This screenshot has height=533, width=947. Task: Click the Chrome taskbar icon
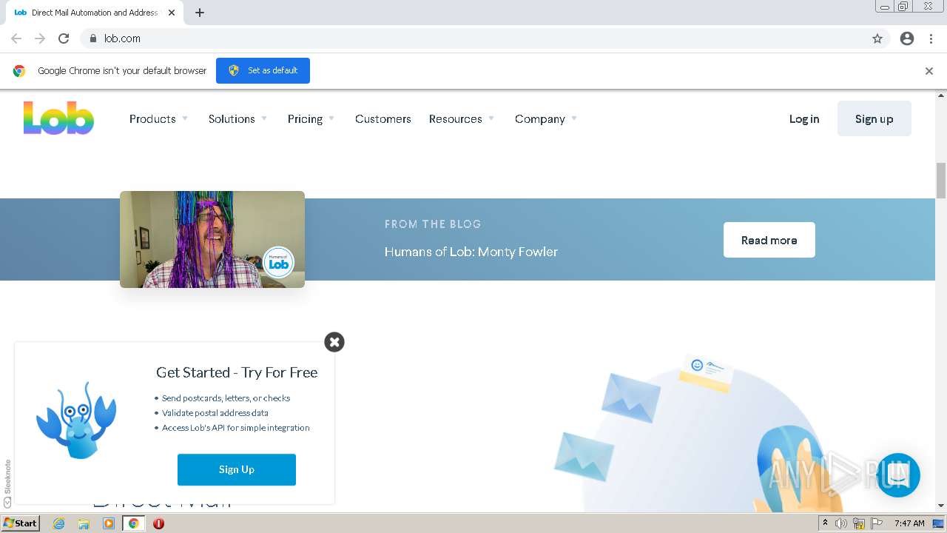(x=134, y=523)
